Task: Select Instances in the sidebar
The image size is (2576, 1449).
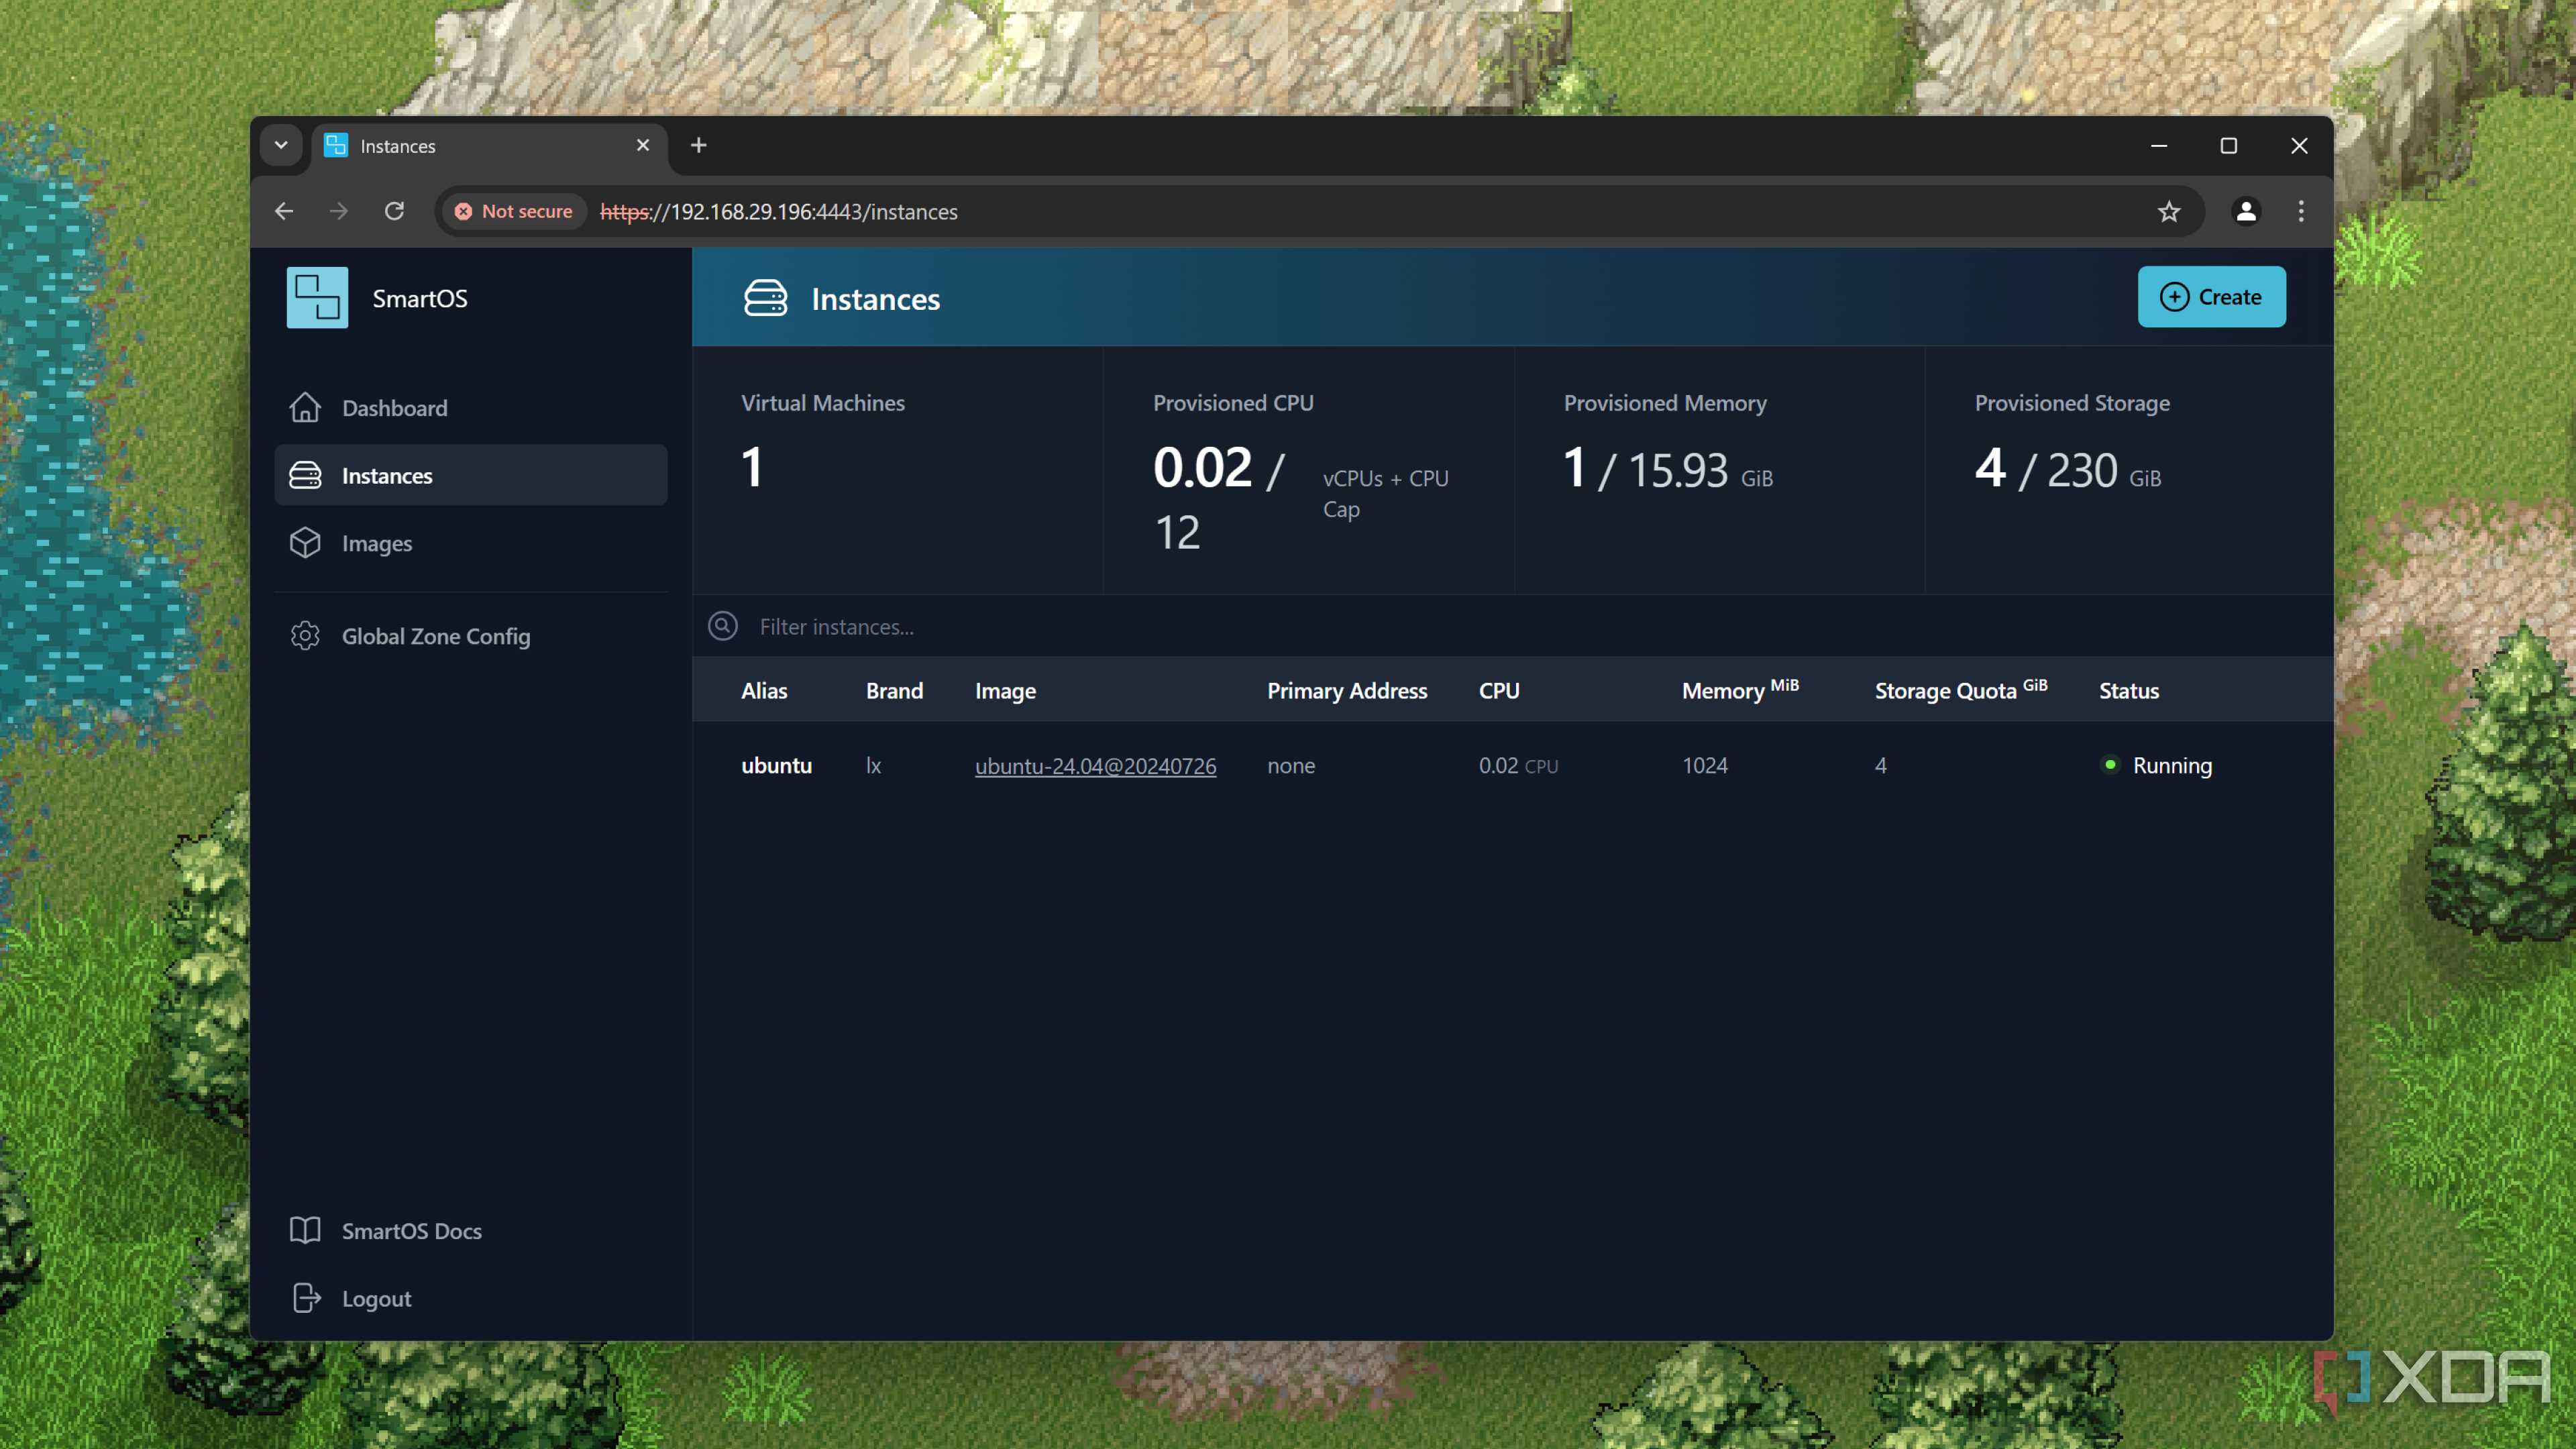Action: [x=470, y=475]
